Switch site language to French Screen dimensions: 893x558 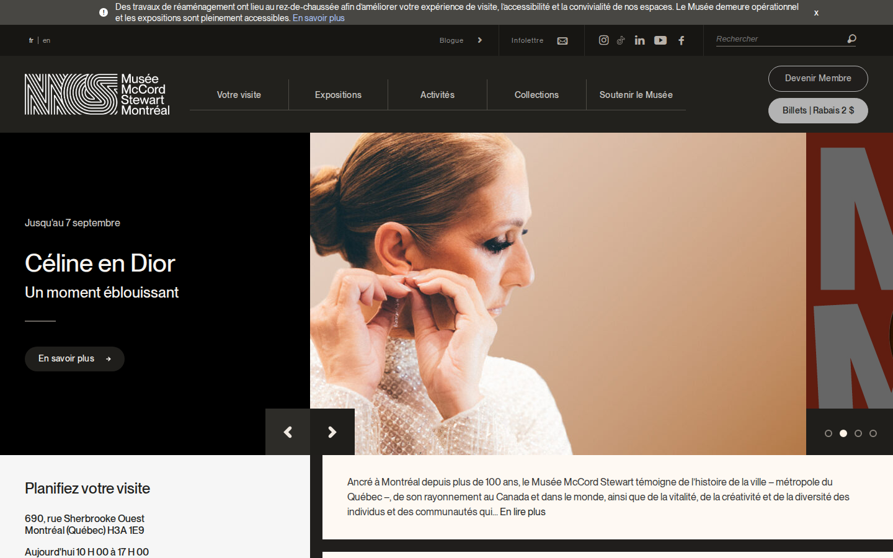(31, 40)
